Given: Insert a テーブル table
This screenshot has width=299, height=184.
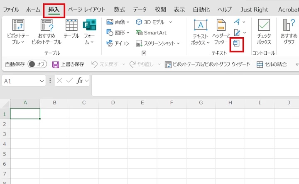Looking at the screenshot, I should point(71,29).
